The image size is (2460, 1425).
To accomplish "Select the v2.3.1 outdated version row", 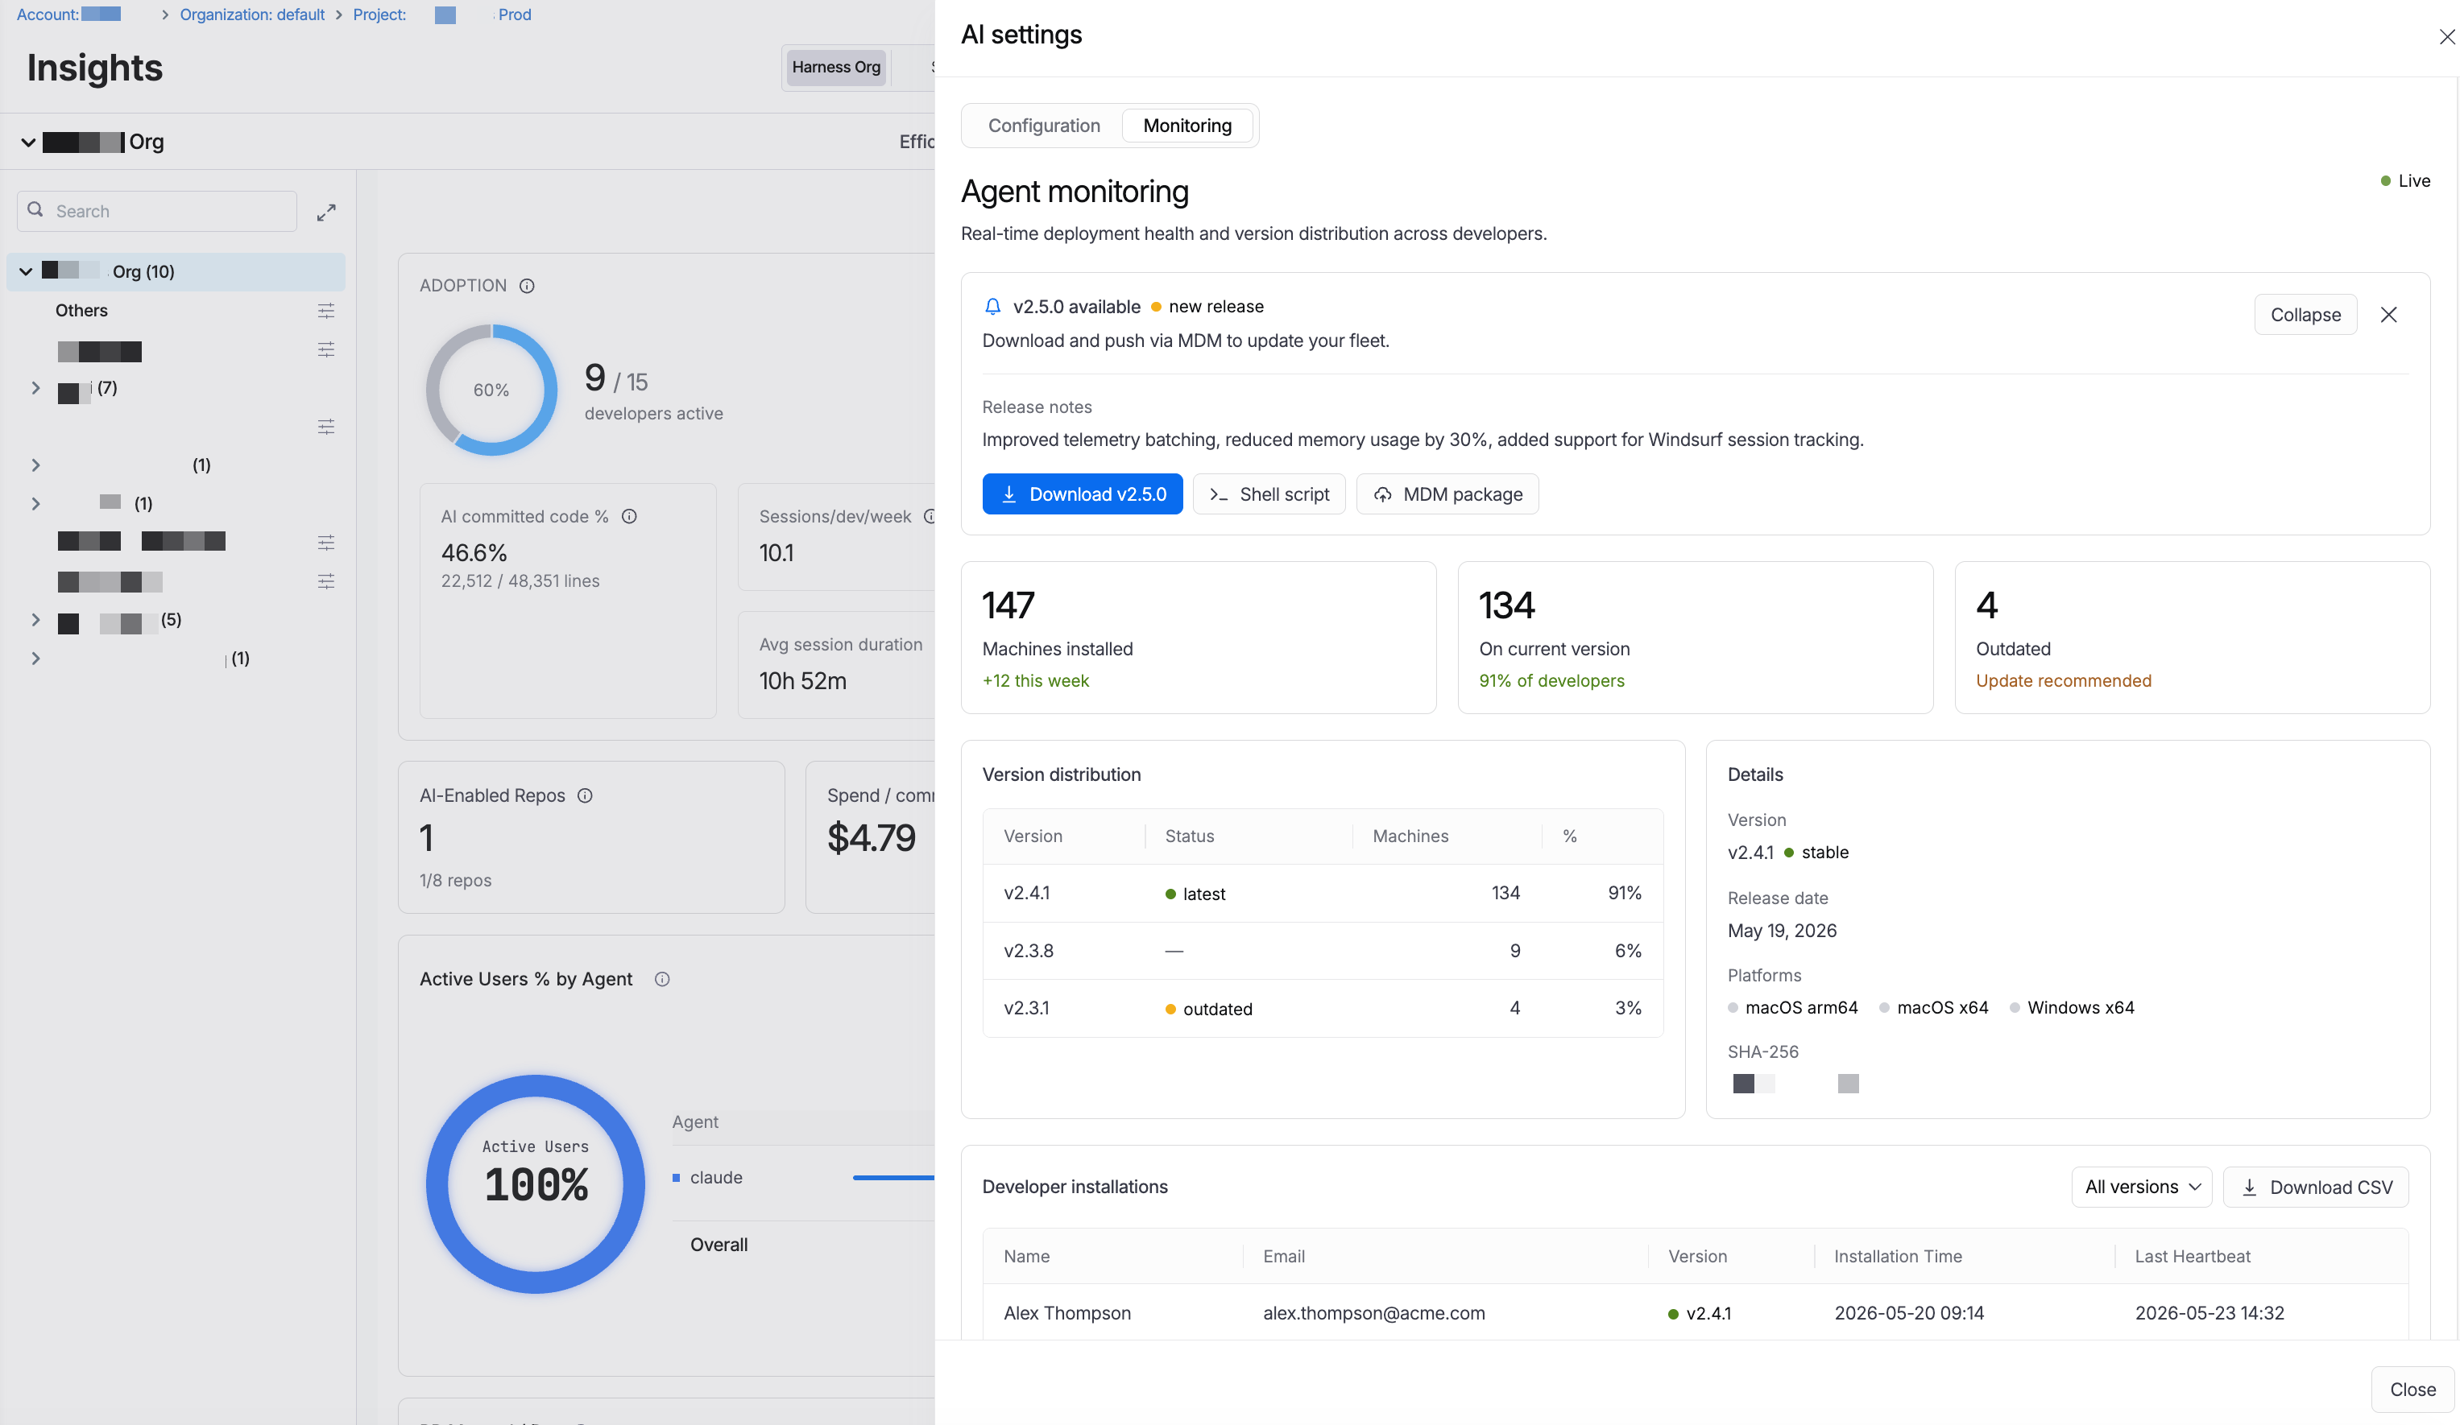I will [x=1323, y=1009].
